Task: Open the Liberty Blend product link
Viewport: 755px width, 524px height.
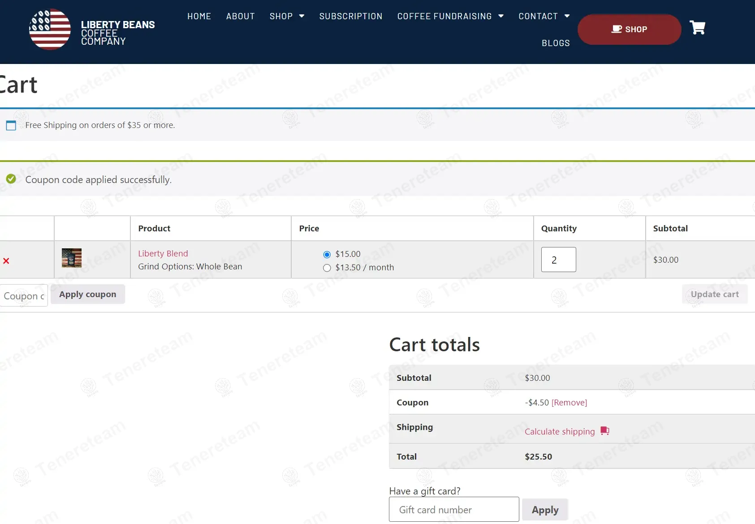Action: click(163, 253)
